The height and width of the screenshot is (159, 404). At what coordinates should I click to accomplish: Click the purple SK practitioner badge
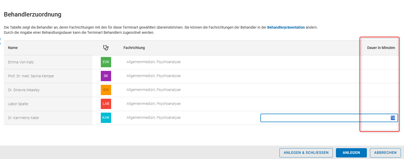pos(106,76)
